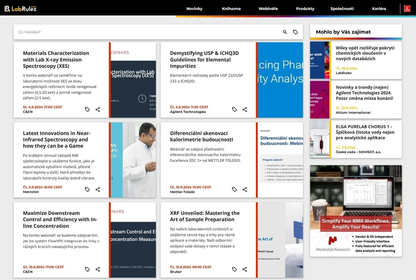This screenshot has height=280, width=416.
Task: Open the Produkty menu
Action: point(305,9)
